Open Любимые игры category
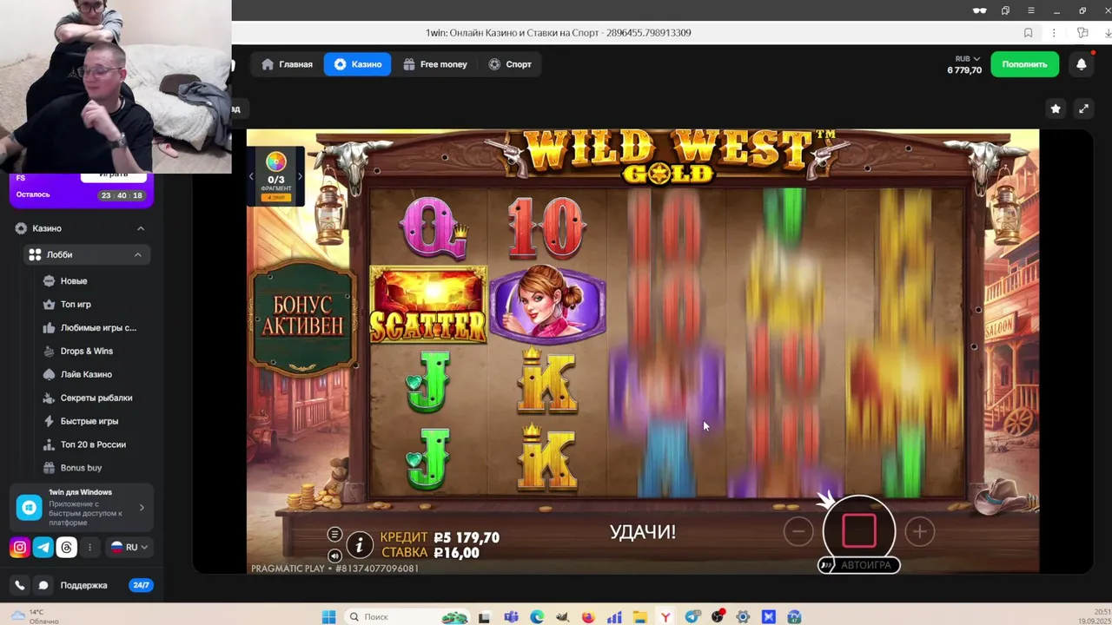This screenshot has height=625, width=1112. click(x=98, y=328)
